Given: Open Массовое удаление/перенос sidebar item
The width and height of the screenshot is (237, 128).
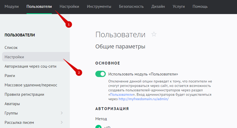Looking at the screenshot, I should 31,85.
